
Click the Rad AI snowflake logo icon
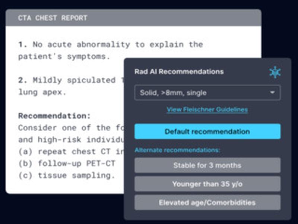[275, 72]
